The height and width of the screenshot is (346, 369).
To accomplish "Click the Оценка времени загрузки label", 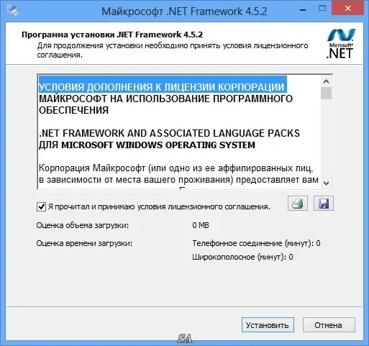I will [84, 243].
